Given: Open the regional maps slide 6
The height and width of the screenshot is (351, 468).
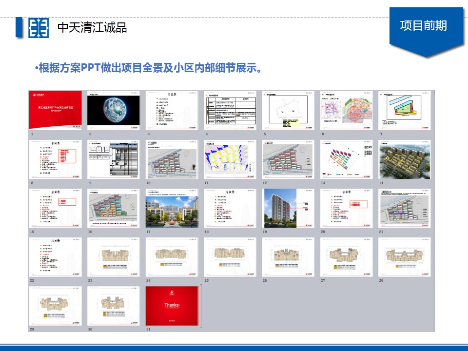Looking at the screenshot, I should (347, 110).
